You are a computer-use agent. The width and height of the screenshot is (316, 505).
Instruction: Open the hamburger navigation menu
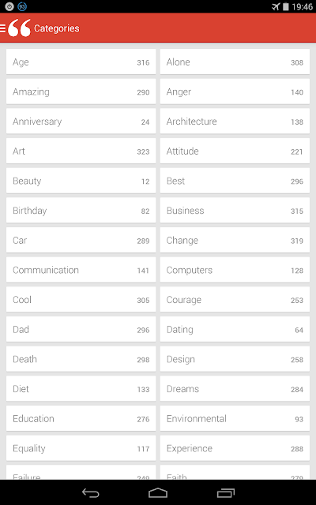[2, 28]
